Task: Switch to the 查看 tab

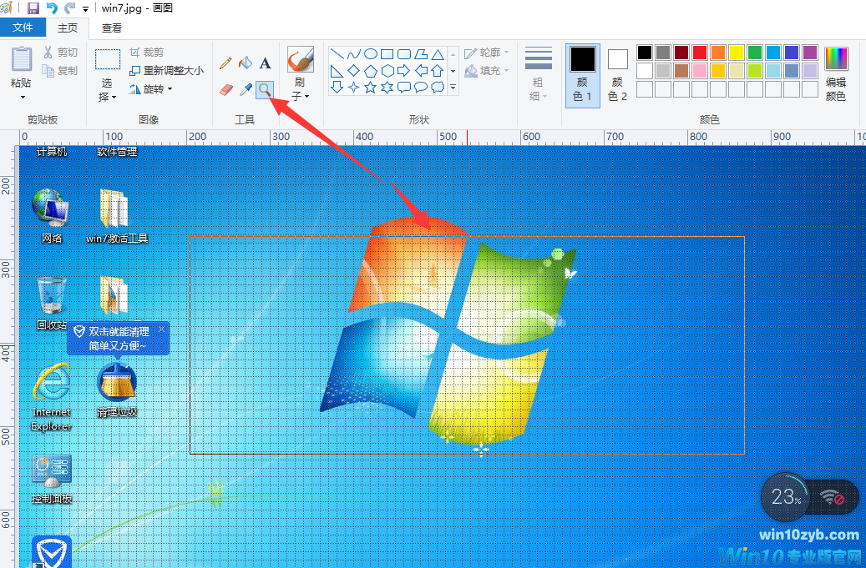Action: pyautogui.click(x=112, y=28)
